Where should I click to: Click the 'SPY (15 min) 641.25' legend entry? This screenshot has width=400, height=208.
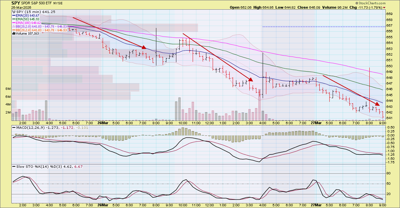coord(35,12)
